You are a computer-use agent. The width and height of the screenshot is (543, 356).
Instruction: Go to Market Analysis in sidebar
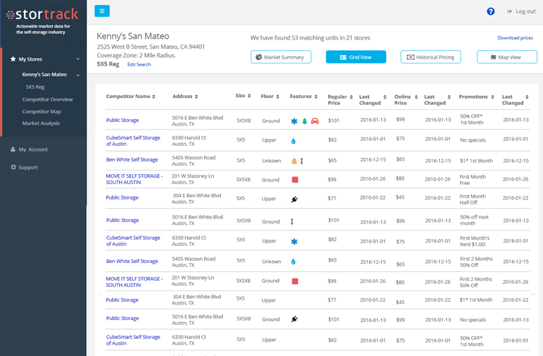coord(41,123)
